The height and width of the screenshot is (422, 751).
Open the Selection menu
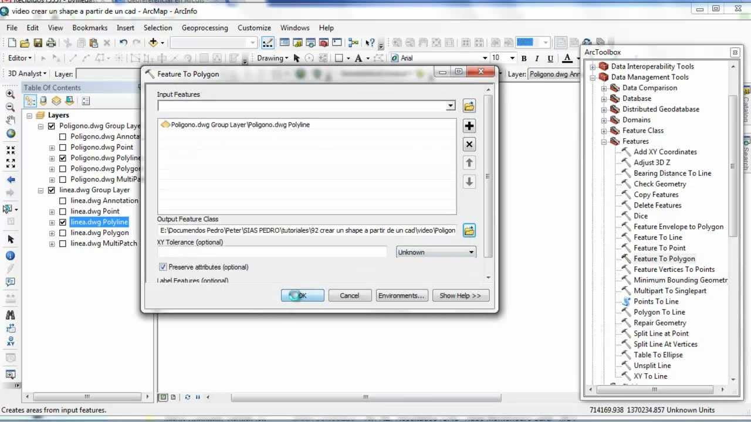click(x=158, y=28)
